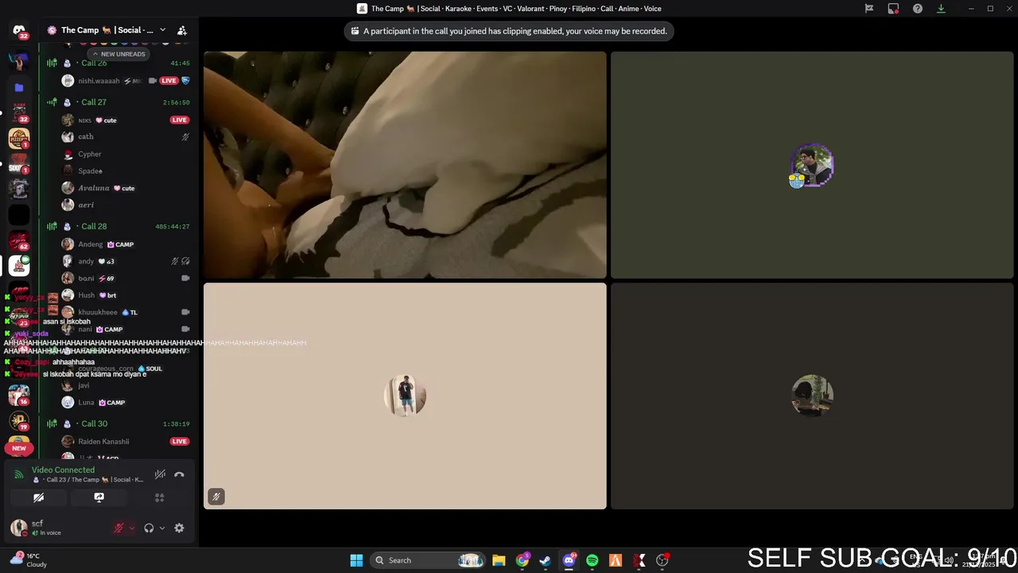
Task: Open Steam from taskbar
Action: coord(545,560)
